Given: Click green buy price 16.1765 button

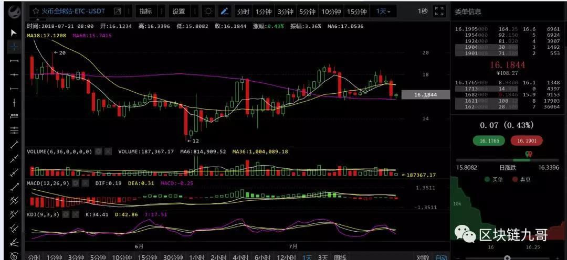Looking at the screenshot, I should (x=489, y=141).
